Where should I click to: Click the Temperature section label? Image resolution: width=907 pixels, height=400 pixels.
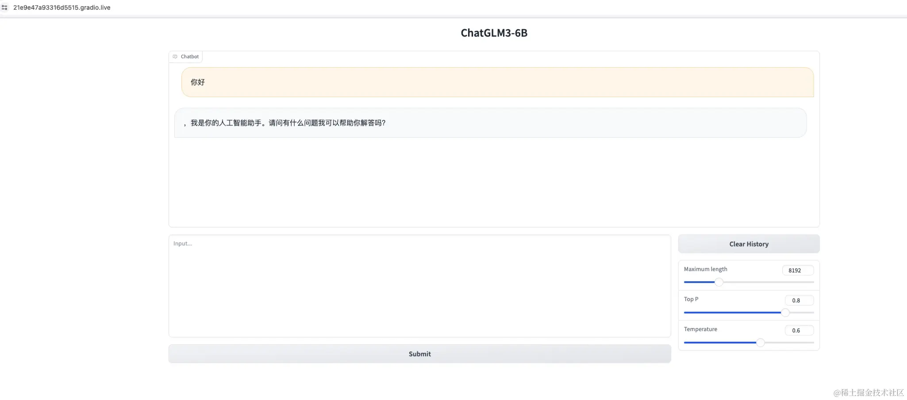[700, 329]
